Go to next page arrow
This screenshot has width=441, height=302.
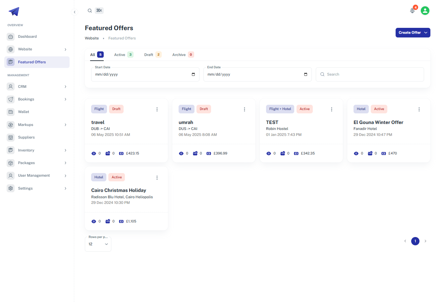(425, 241)
